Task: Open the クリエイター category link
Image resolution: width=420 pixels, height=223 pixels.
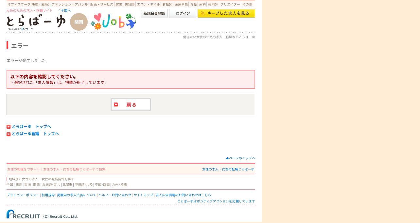Action: click(x=230, y=4)
